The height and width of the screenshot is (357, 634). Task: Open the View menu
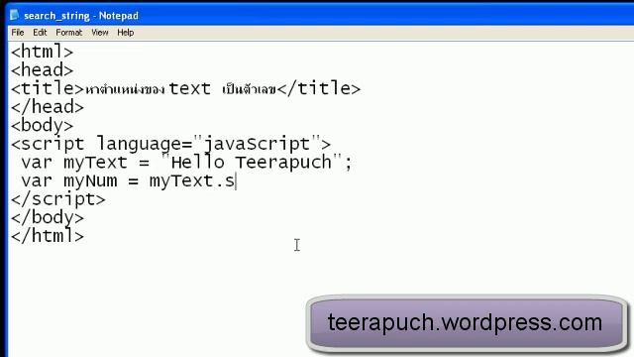point(99,33)
